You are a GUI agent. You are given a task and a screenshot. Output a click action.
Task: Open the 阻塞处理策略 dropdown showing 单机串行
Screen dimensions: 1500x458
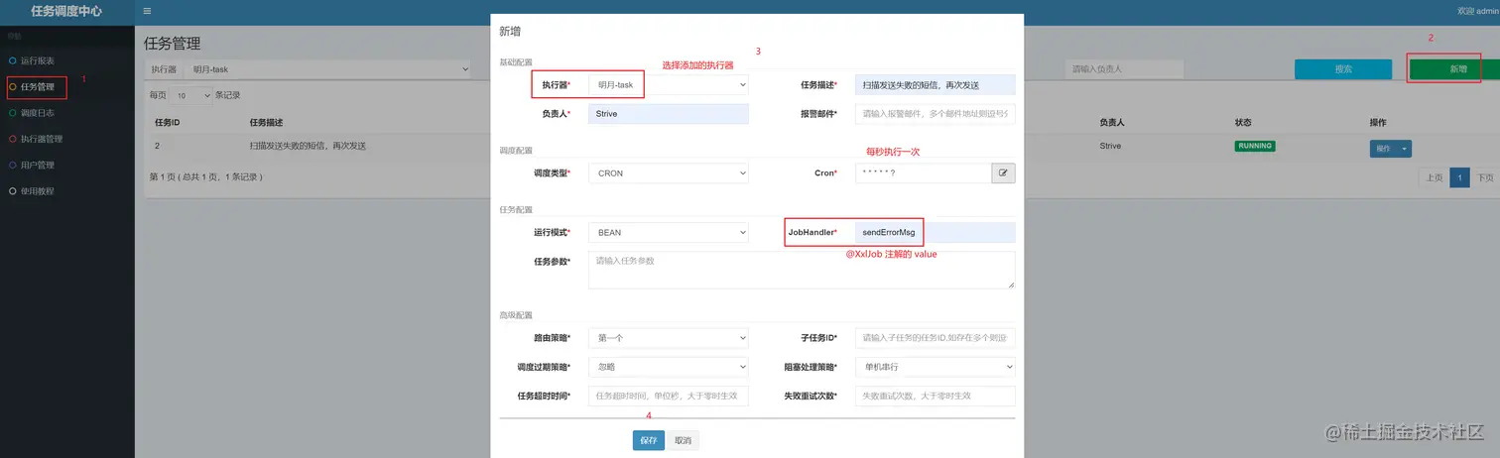point(936,367)
